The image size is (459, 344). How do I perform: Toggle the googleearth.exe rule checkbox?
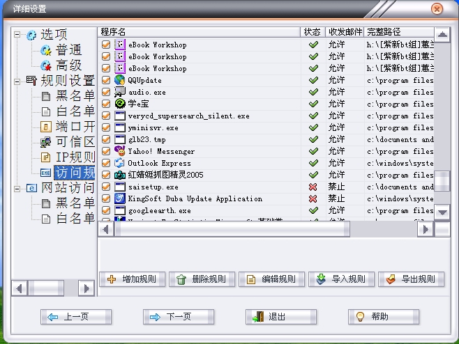tap(106, 210)
